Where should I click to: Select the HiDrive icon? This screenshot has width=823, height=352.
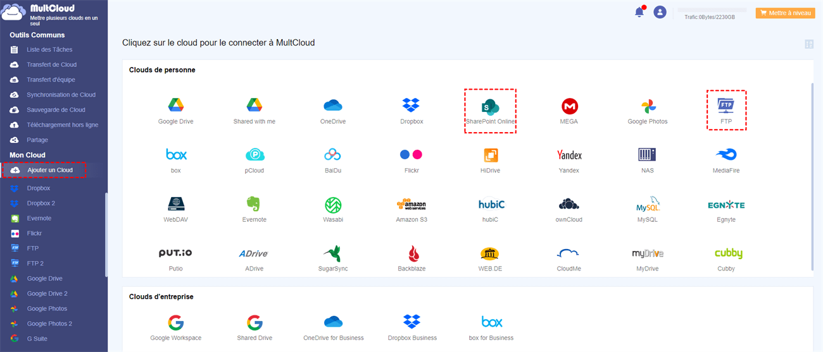490,154
